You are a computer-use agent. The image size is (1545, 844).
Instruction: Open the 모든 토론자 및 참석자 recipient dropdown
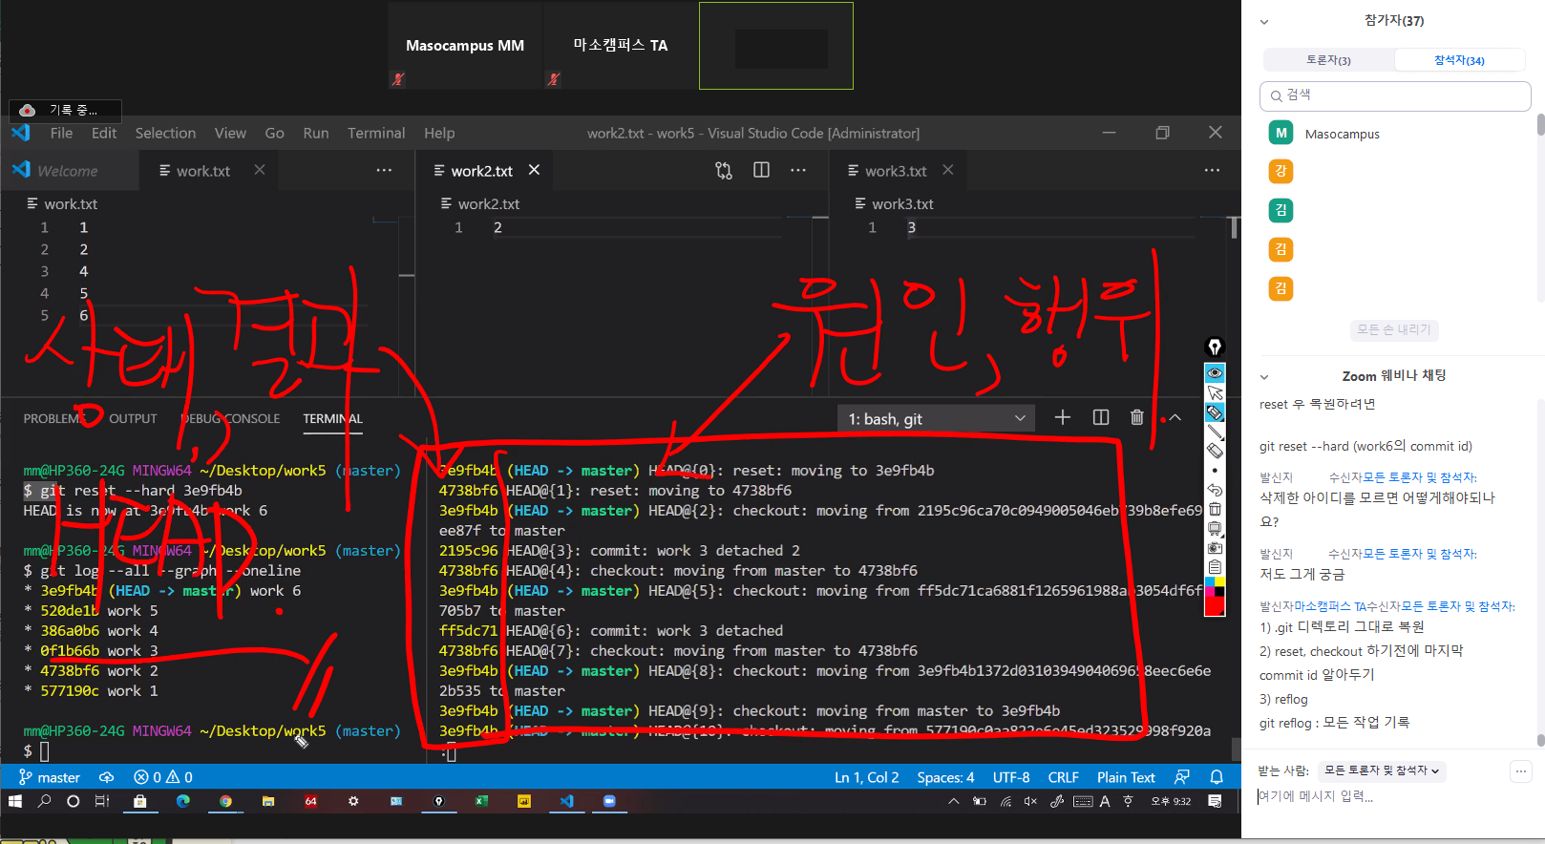pyautogui.click(x=1381, y=770)
